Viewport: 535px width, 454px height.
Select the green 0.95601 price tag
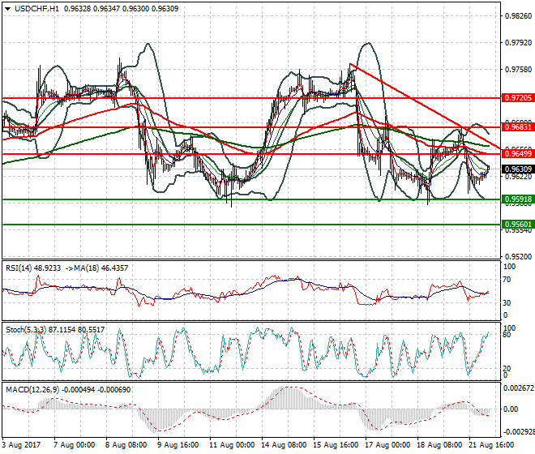(517, 225)
